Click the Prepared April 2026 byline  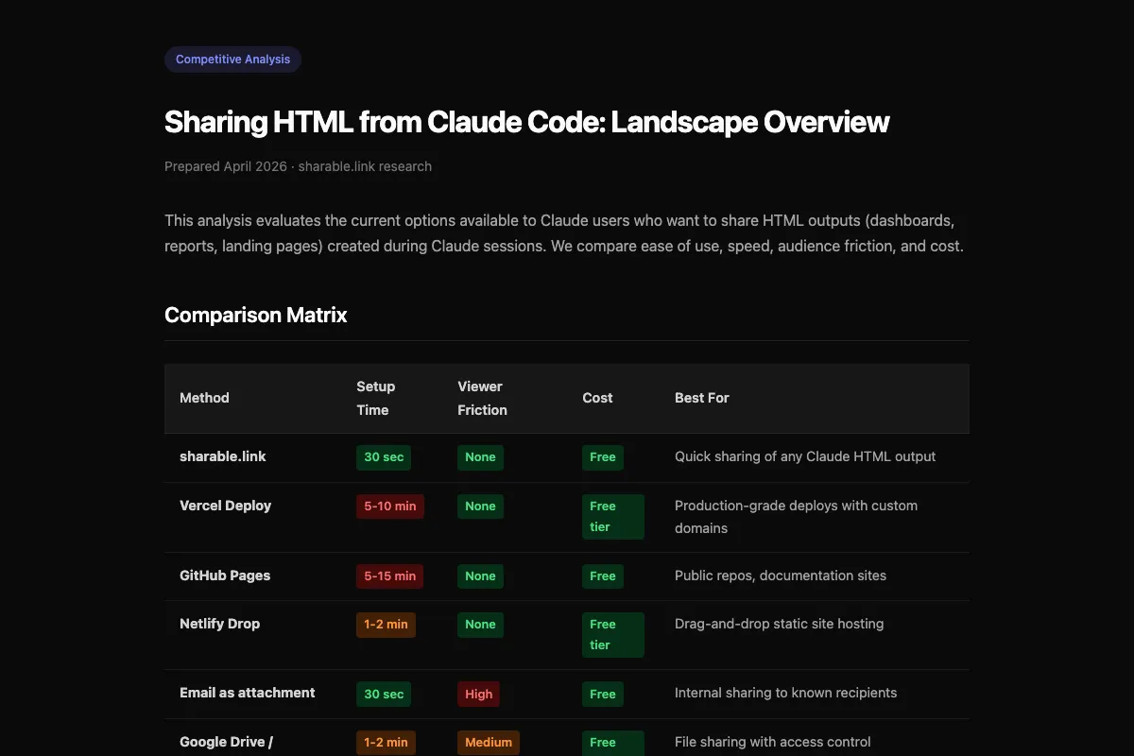298,166
